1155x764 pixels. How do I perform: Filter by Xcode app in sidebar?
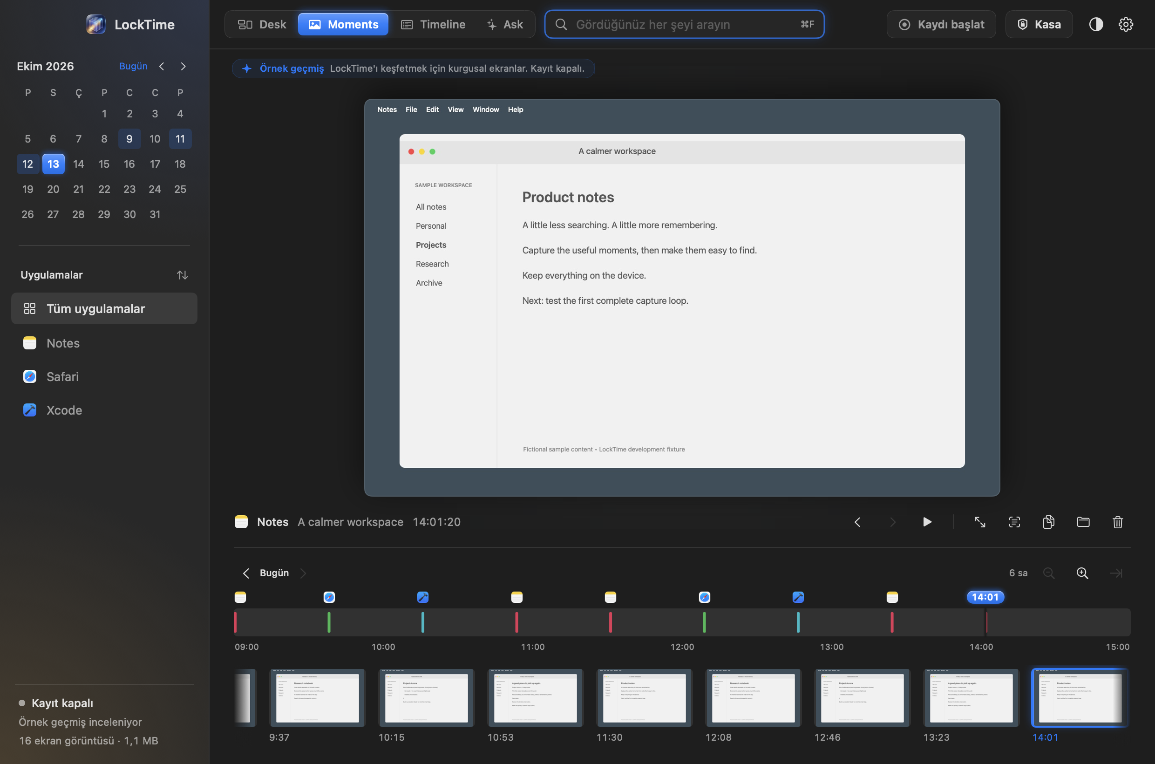[104, 410]
